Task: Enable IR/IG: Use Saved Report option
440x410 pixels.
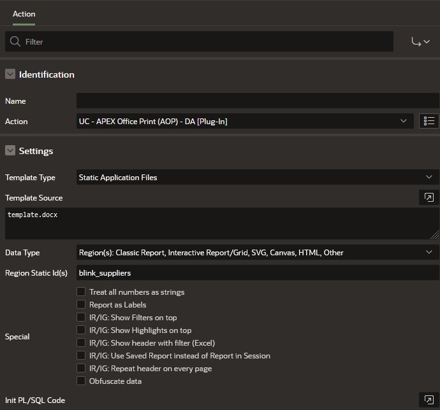Action: (x=81, y=356)
